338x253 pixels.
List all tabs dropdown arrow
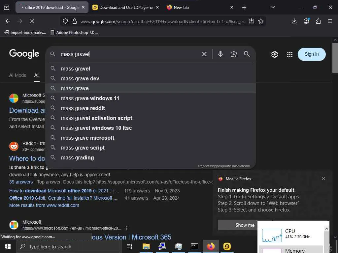point(272,7)
